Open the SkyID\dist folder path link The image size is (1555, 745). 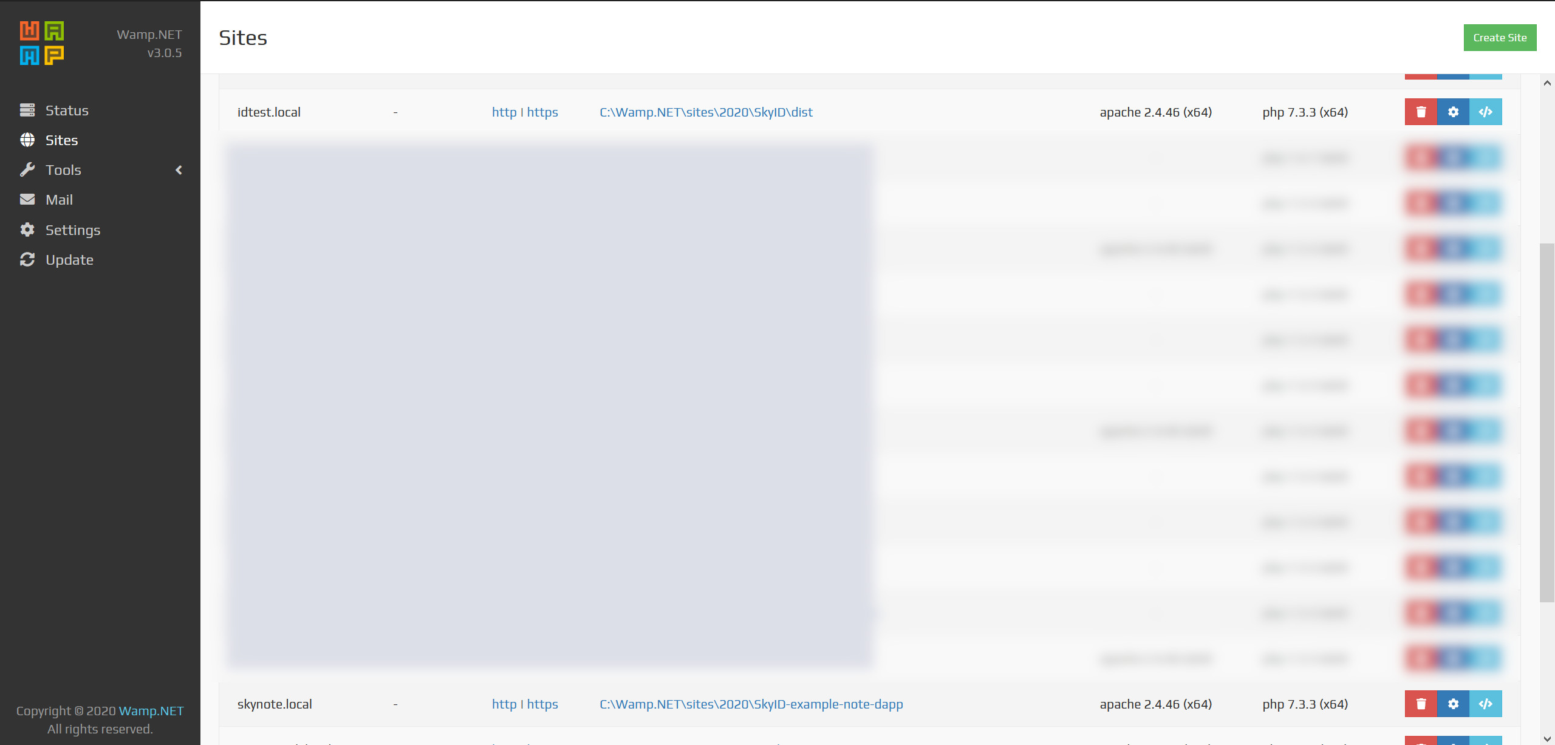click(706, 112)
